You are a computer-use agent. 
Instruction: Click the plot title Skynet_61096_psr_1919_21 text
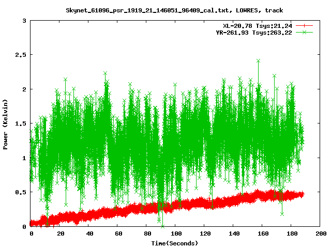click(174, 10)
